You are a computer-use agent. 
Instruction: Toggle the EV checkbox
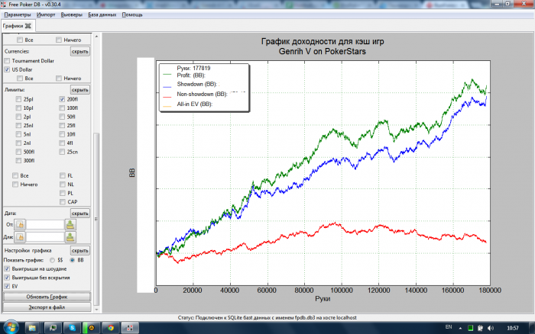coord(7,286)
